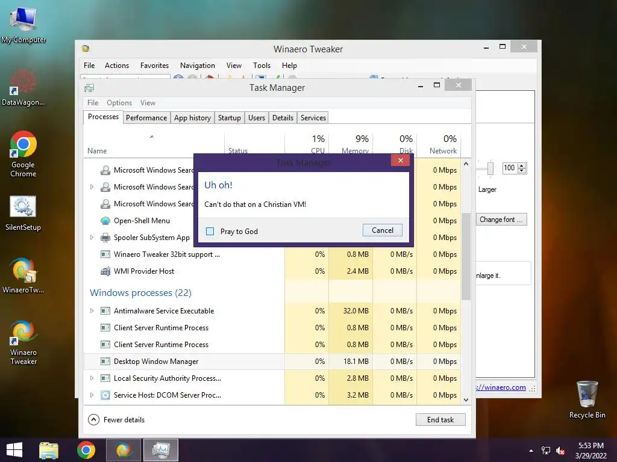617x462 pixels.
Task: Click Service Host DCOM Server gear icon
Action: (105, 395)
